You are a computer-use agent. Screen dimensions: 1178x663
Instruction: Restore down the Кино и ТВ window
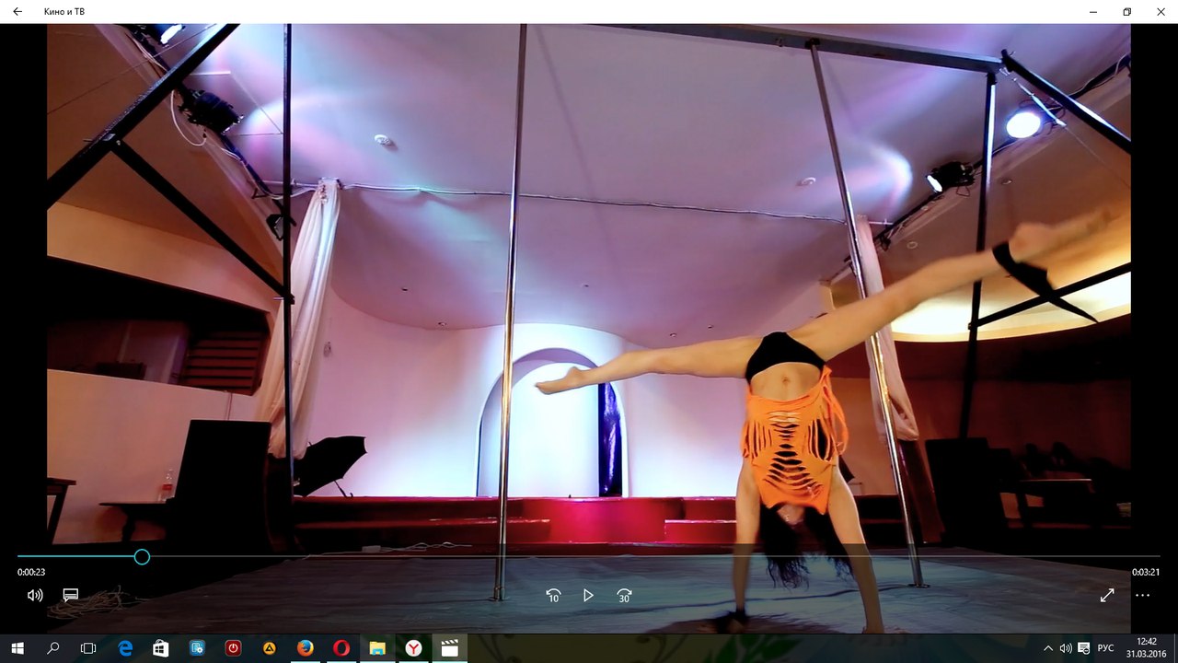(1126, 12)
